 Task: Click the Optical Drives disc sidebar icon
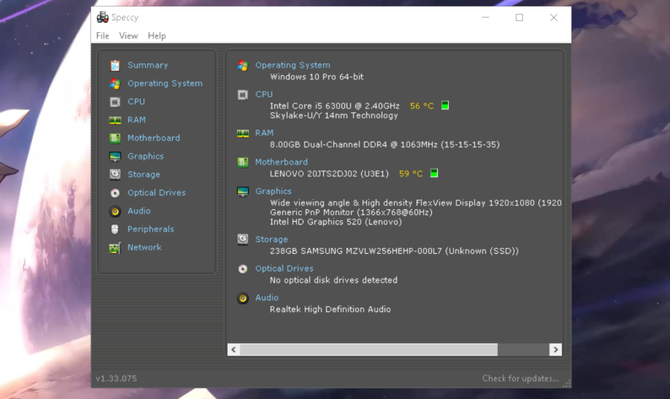pyautogui.click(x=115, y=193)
